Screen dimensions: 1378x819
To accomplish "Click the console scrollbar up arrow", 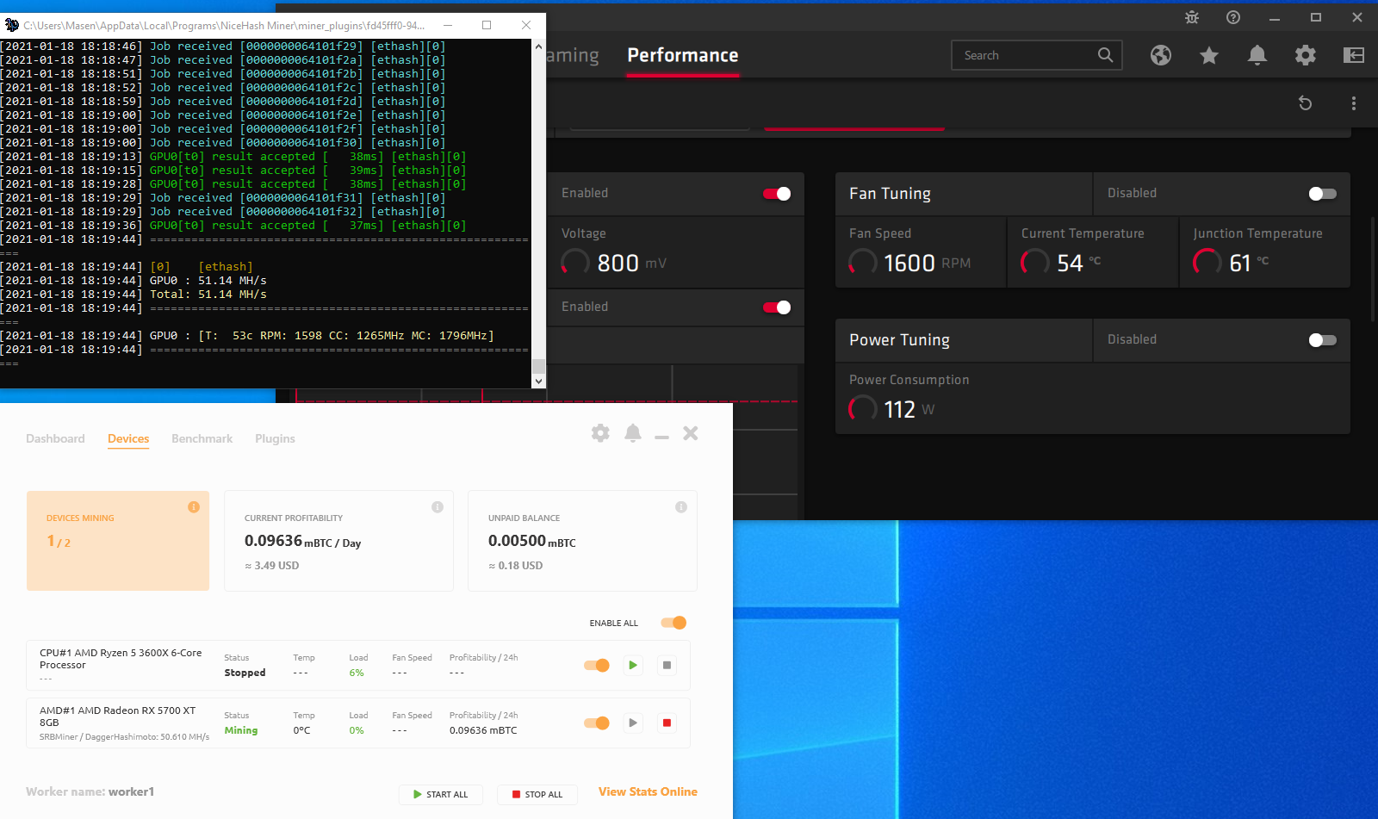I will coord(538,47).
